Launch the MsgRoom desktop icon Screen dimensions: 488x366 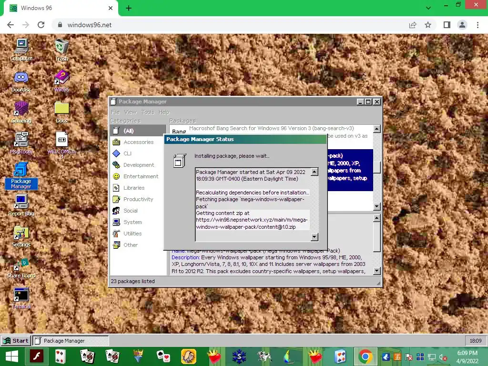[21, 143]
